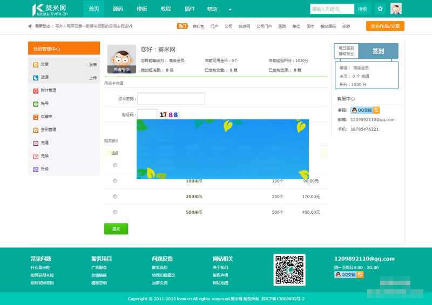Open the 源码 navigation menu

(x=118, y=9)
